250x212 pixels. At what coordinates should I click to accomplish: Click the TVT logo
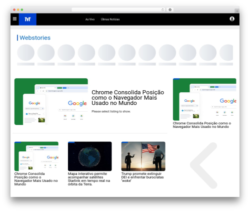coord(27,20)
